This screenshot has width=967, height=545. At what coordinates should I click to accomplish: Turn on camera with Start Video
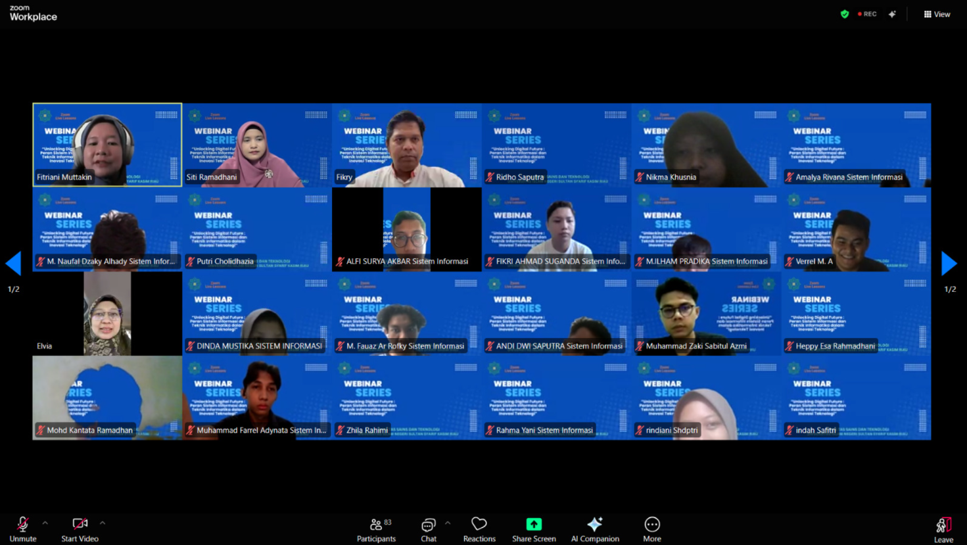[x=80, y=529]
